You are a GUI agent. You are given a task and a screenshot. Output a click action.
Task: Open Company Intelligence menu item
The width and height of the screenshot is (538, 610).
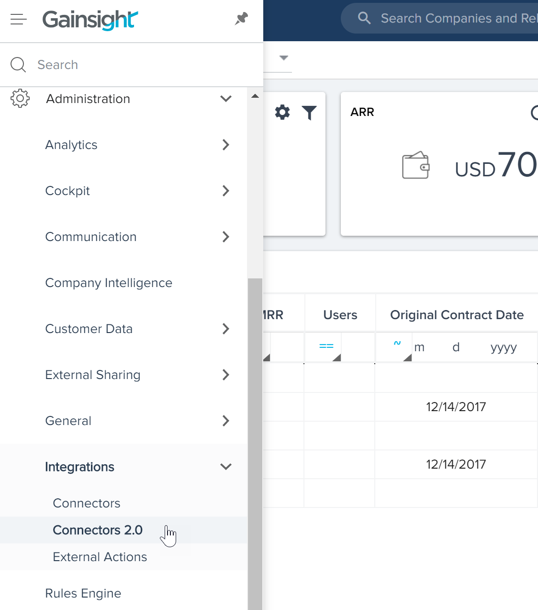109,283
